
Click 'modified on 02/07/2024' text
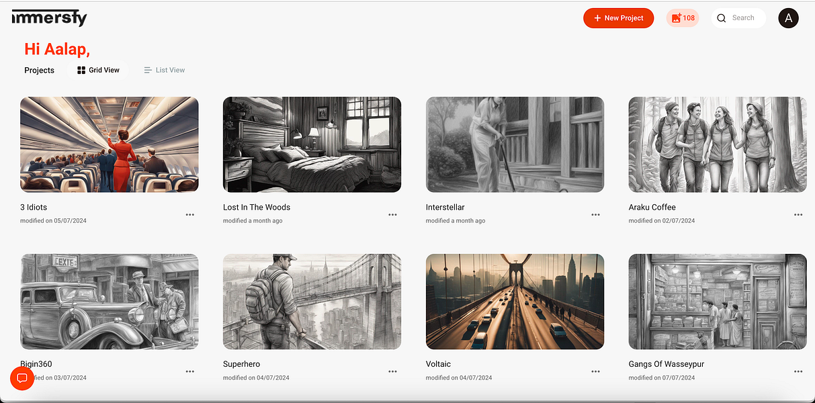click(662, 221)
